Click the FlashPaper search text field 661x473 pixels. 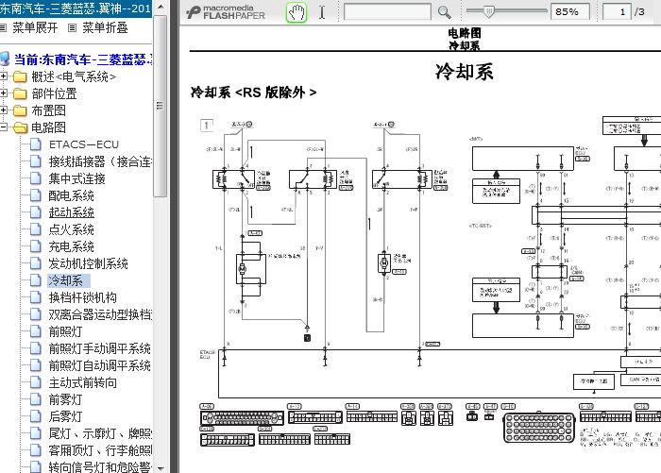click(x=387, y=12)
